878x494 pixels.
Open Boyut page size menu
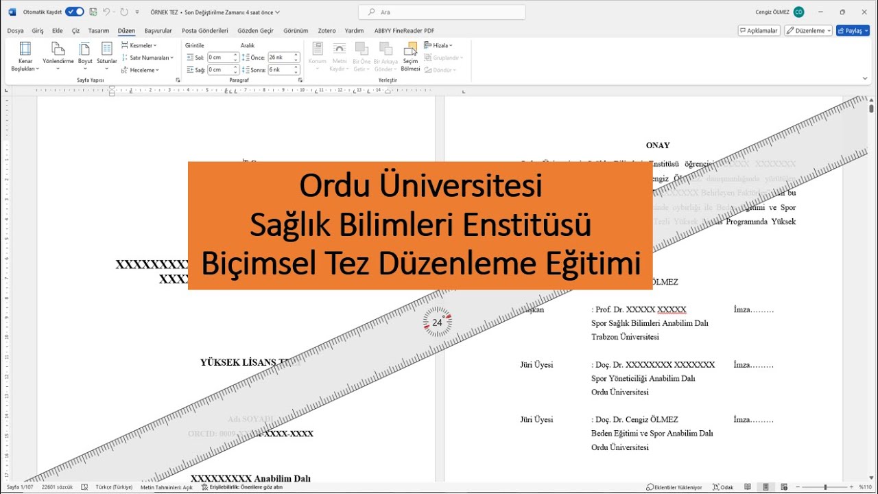pos(85,56)
